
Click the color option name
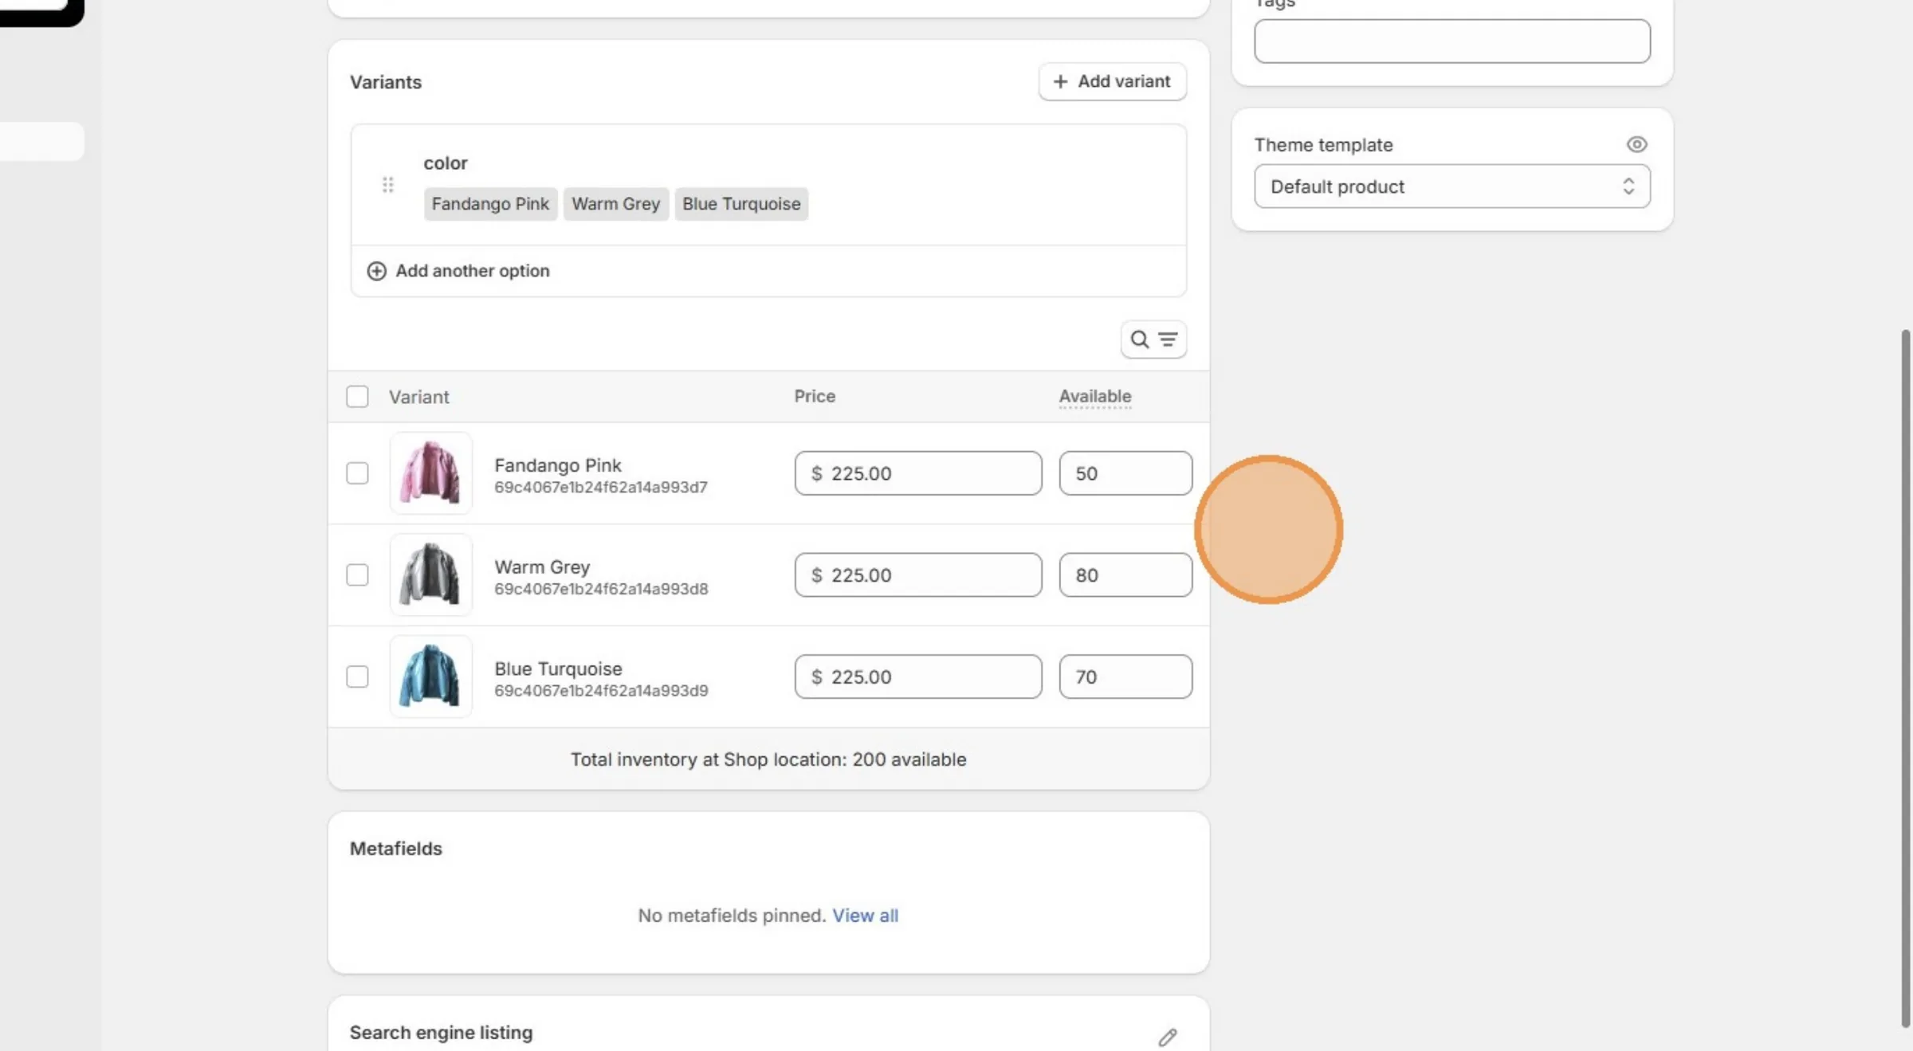point(445,163)
